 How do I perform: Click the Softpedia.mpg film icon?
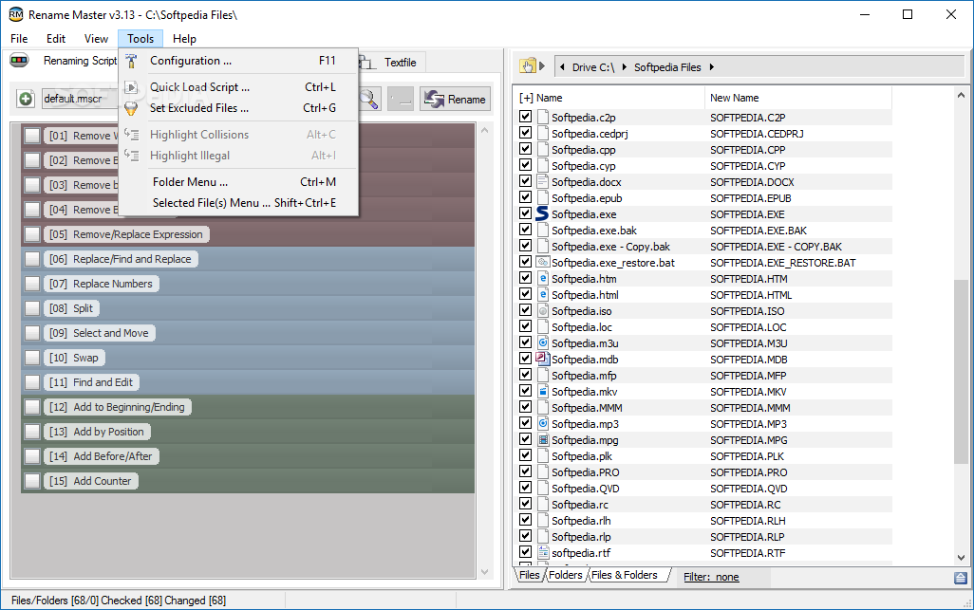(x=542, y=440)
